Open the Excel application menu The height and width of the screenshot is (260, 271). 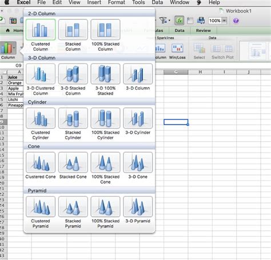tap(23, 2)
